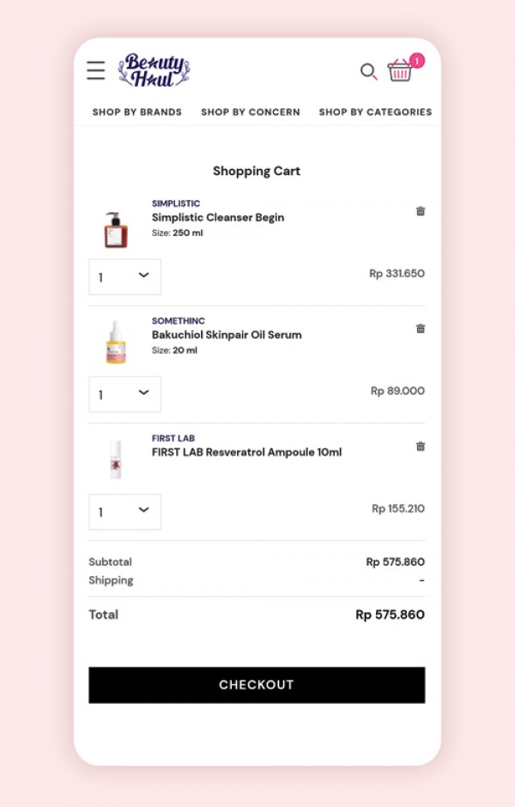This screenshot has width=515, height=807.
Task: Expand quantity selector for Bakuchiol Serum
Action: coord(124,394)
